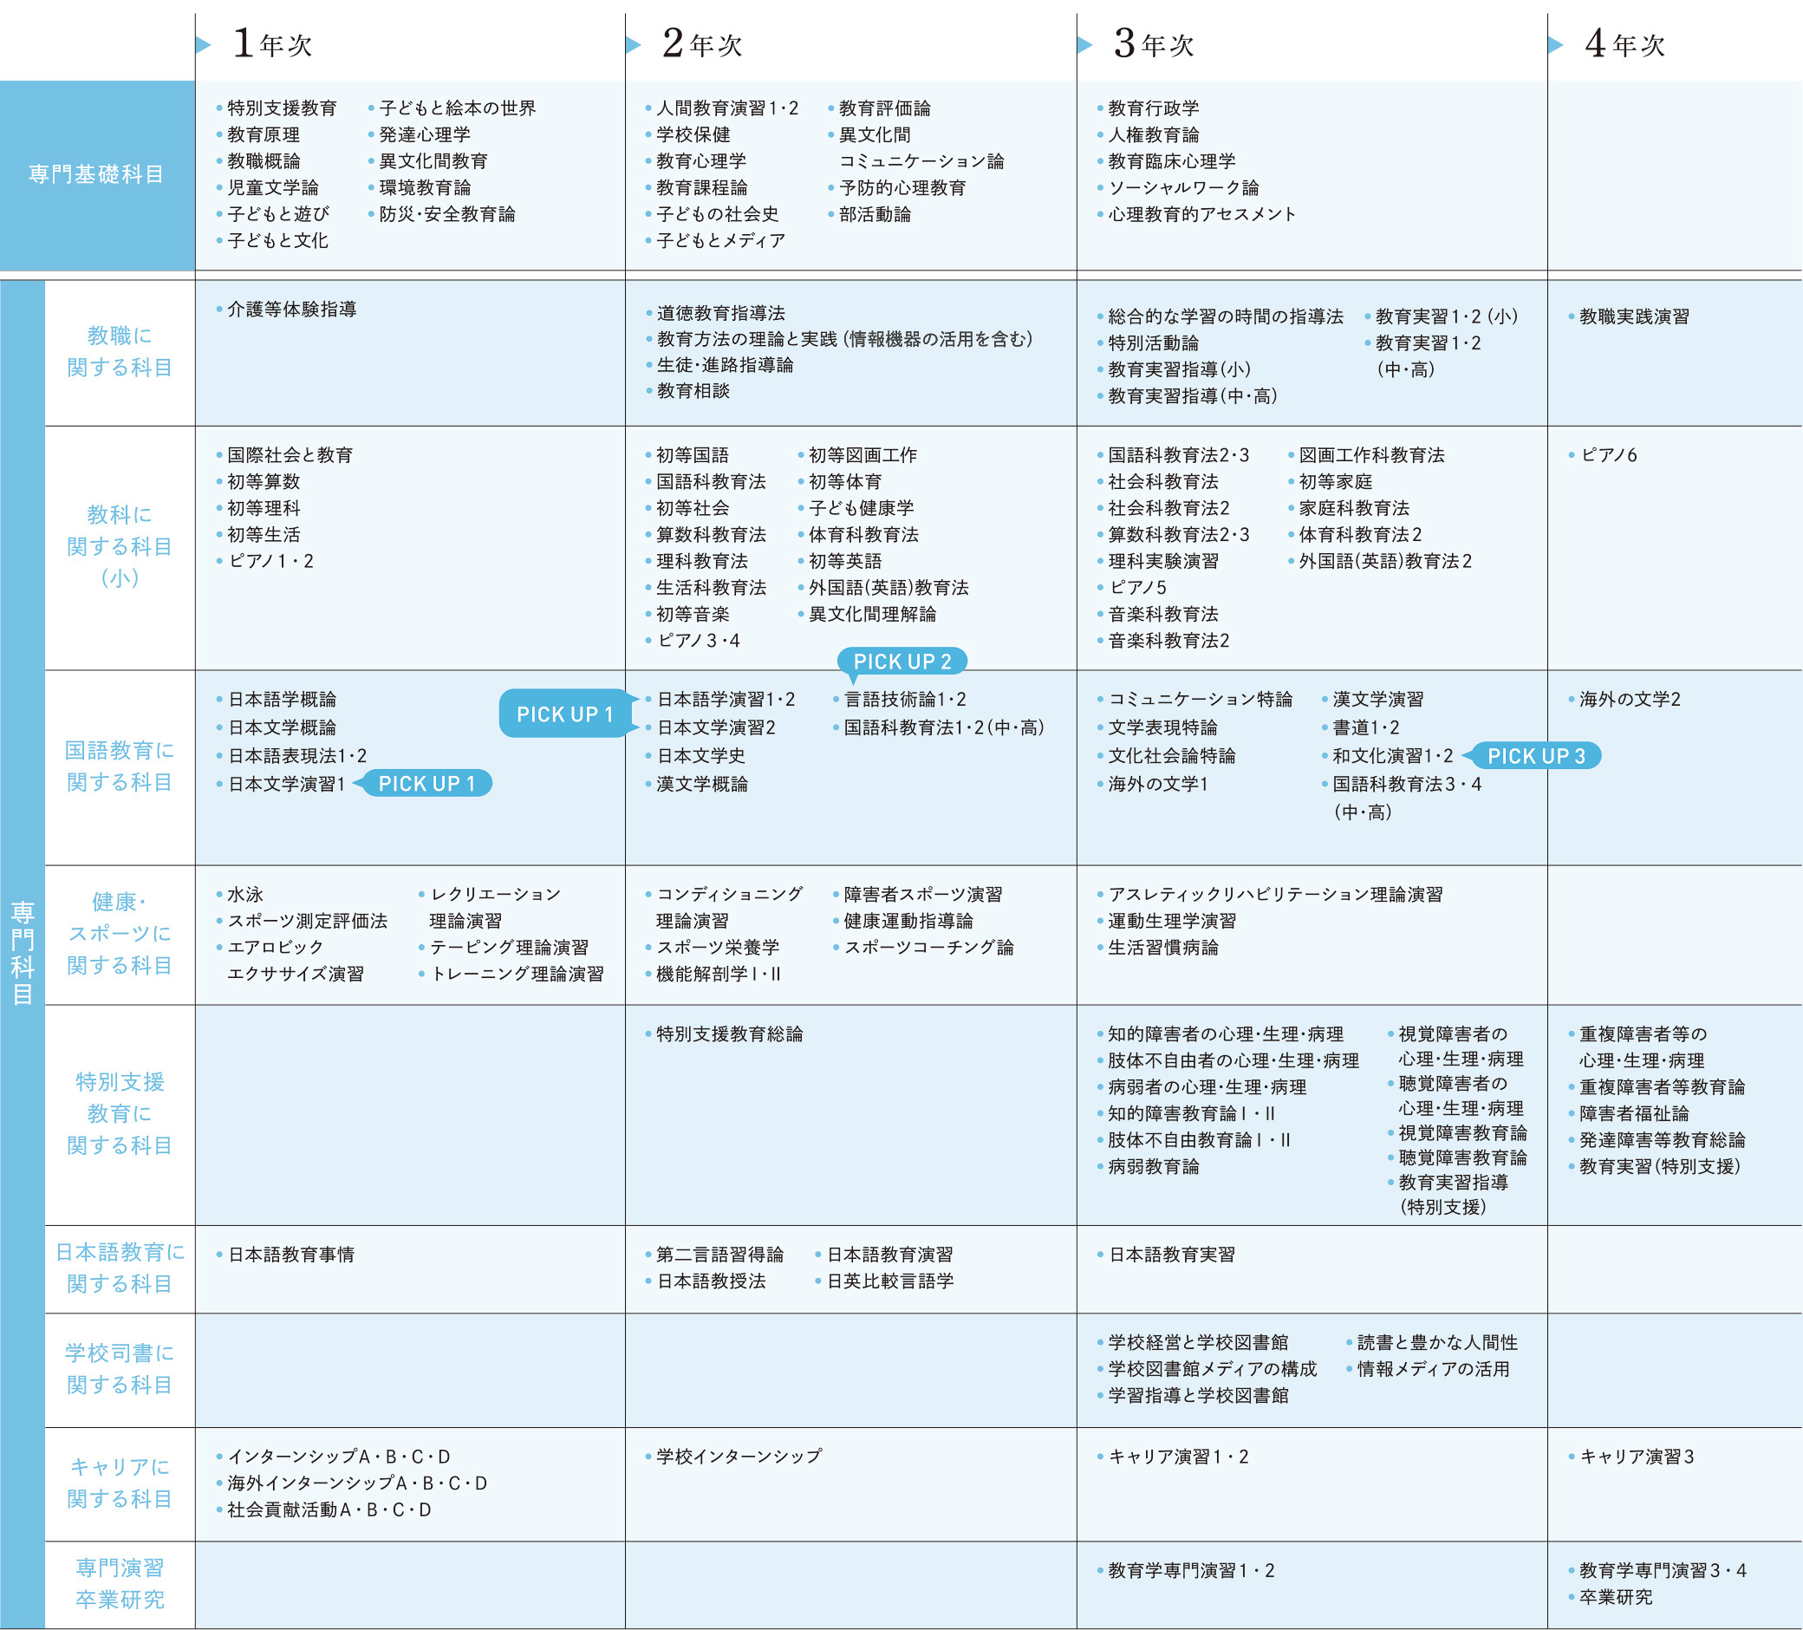Click the course コミュニケーション特論

click(1201, 700)
